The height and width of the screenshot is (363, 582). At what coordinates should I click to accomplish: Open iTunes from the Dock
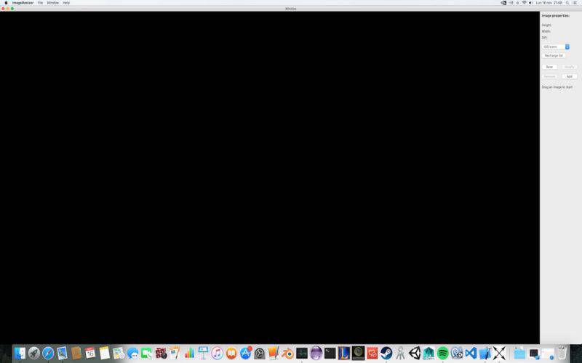(217, 353)
